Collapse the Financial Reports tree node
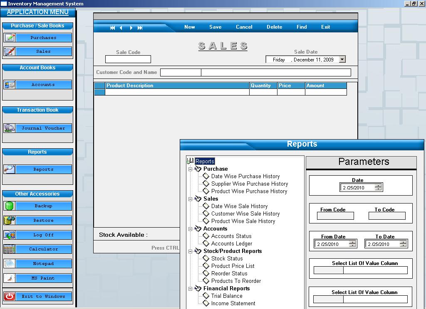 coord(191,289)
